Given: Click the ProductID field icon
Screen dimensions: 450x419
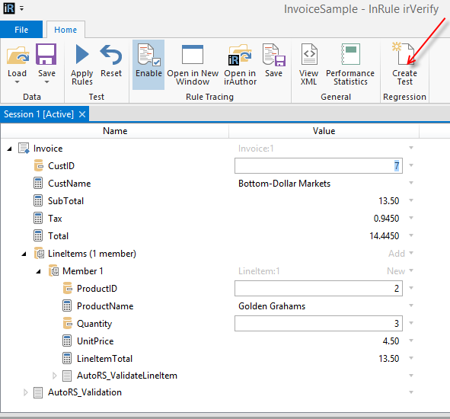Looking at the screenshot, I should pyautogui.click(x=68, y=288).
